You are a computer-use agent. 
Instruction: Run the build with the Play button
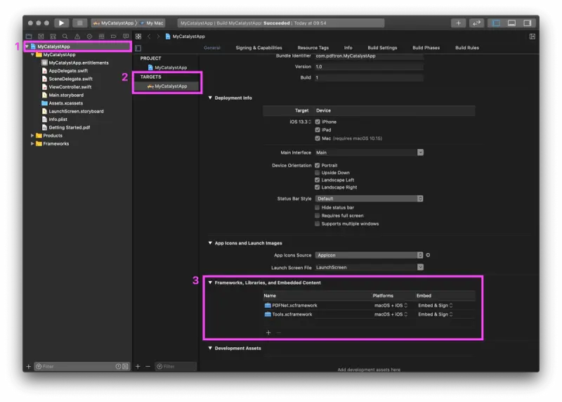tap(61, 23)
